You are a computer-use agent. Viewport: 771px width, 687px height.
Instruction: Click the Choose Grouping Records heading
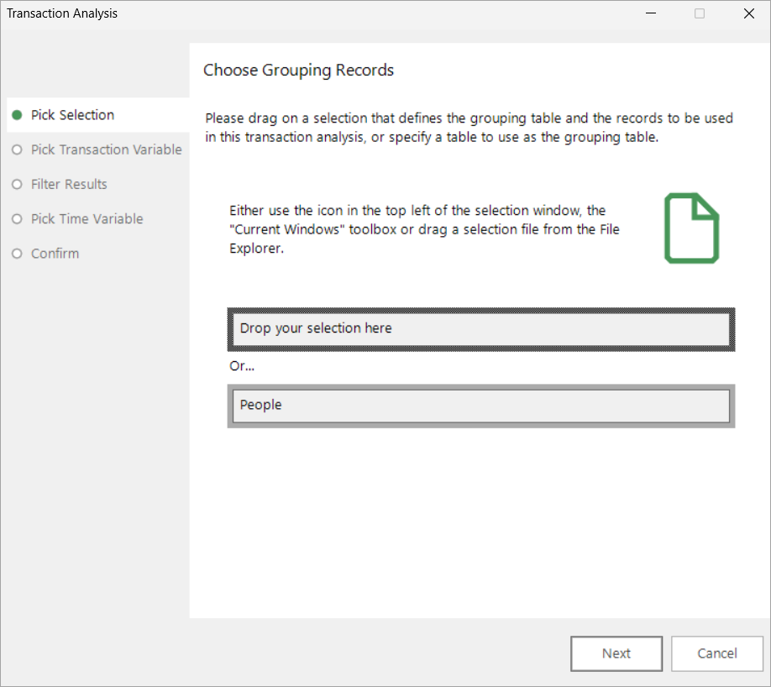298,71
